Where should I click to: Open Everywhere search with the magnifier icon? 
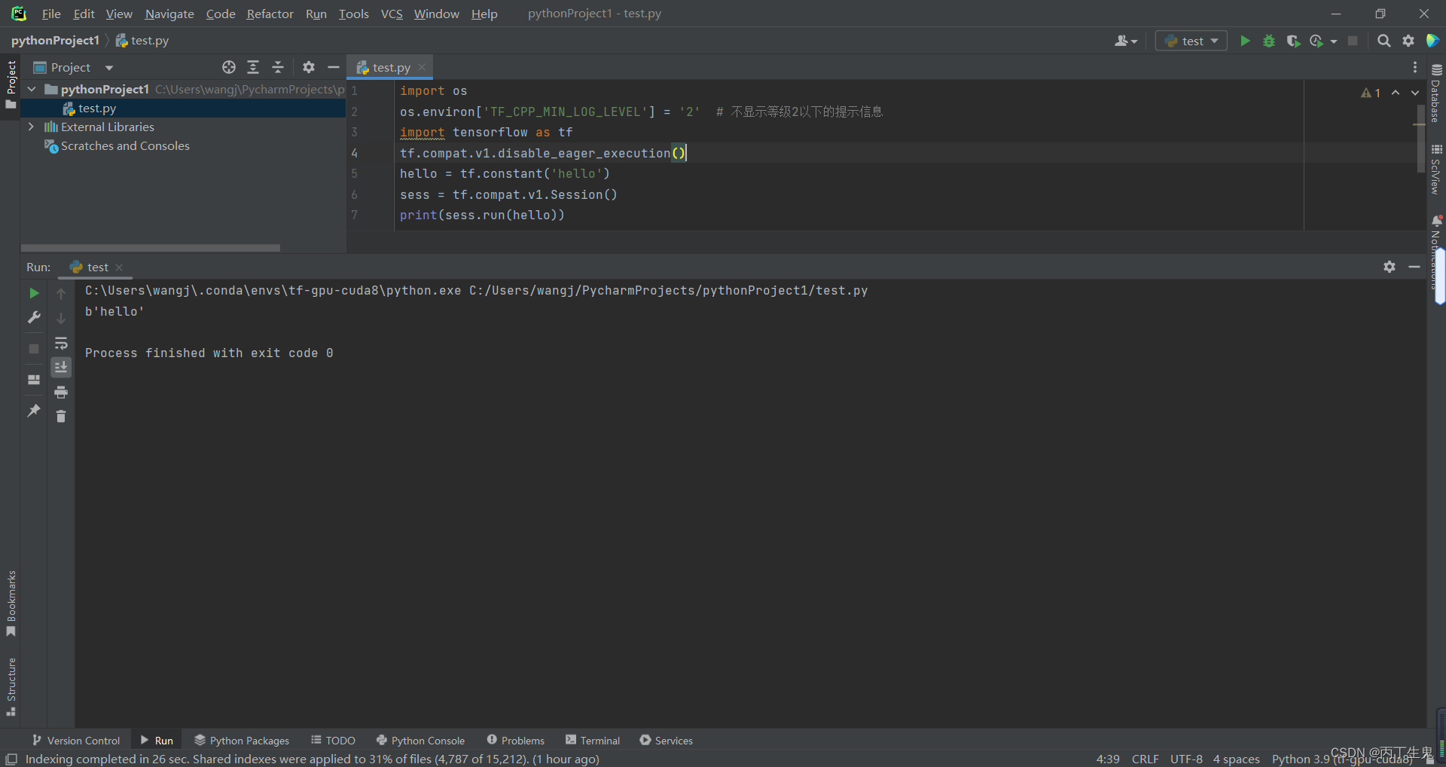pos(1383,41)
